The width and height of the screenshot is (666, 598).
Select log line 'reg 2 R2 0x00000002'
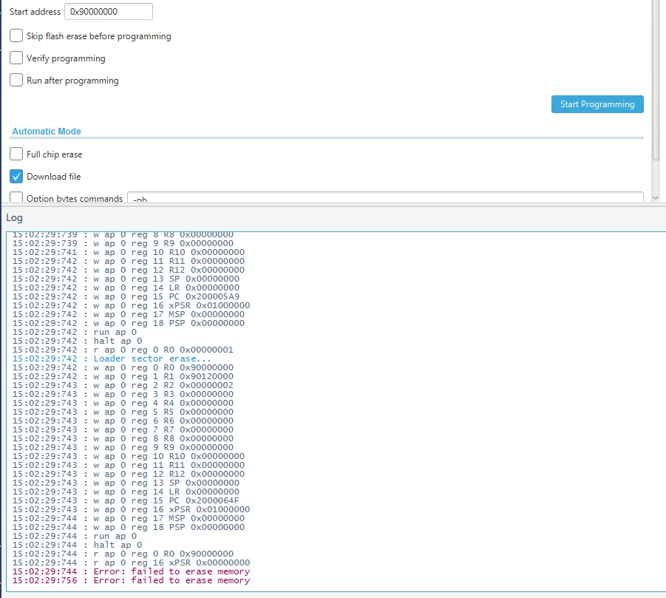coord(123,385)
